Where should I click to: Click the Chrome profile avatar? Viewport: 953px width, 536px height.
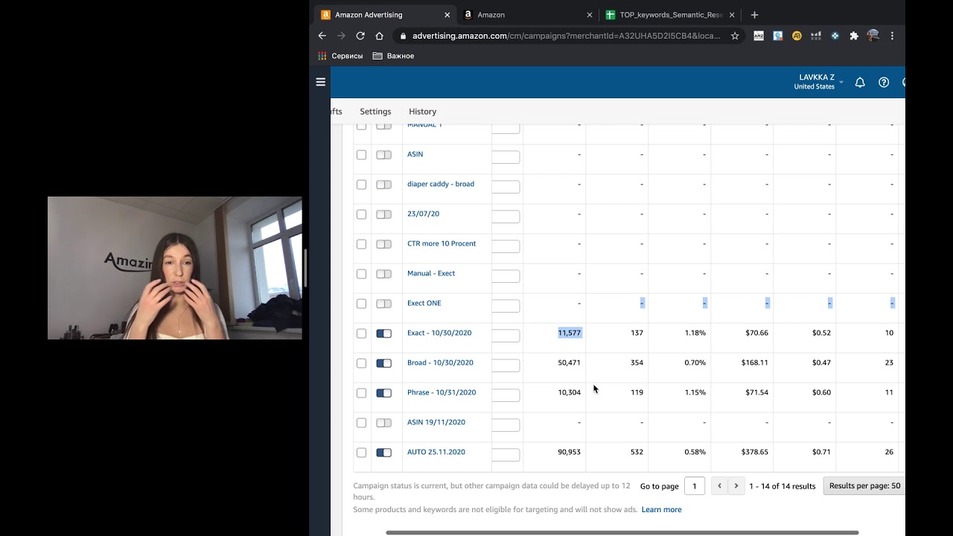point(873,36)
